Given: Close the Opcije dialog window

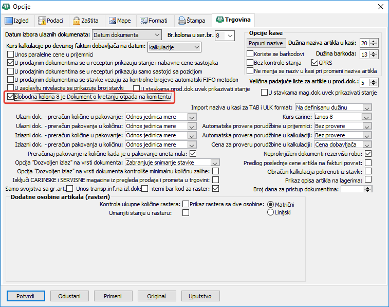Looking at the screenshot, I should 381,7.
